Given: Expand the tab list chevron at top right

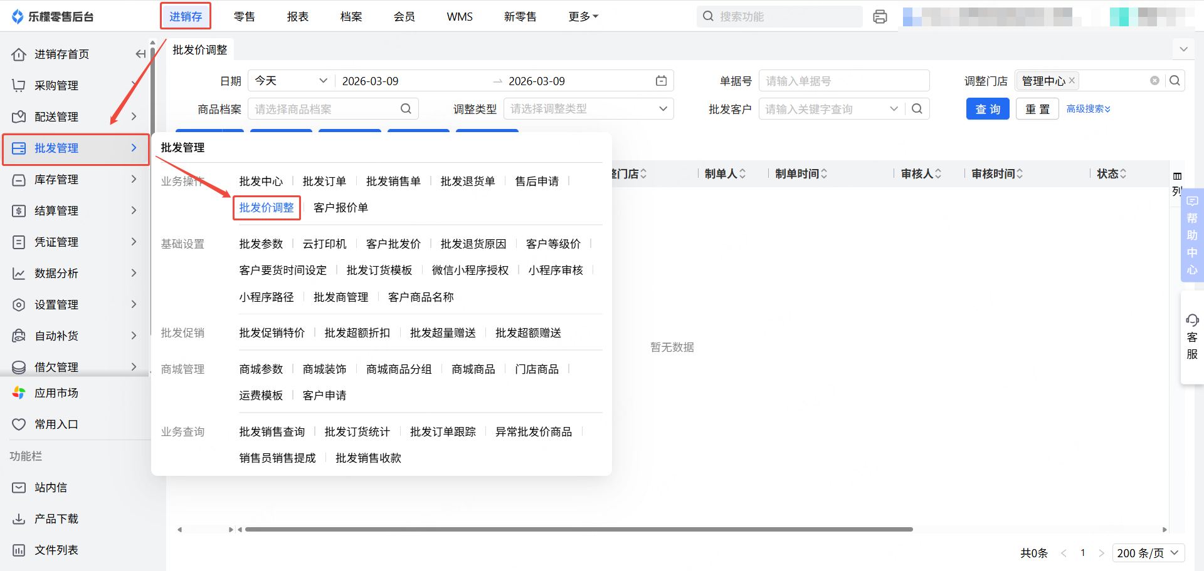Looking at the screenshot, I should pos(1183,49).
